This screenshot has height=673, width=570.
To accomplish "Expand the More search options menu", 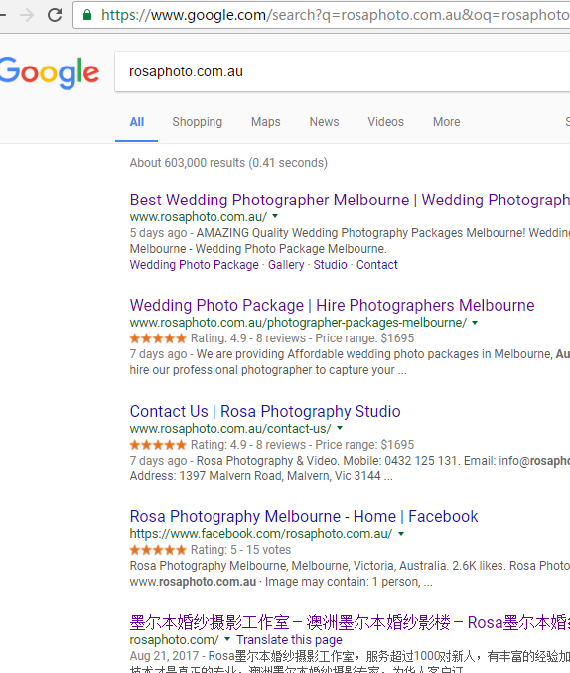I will (446, 122).
